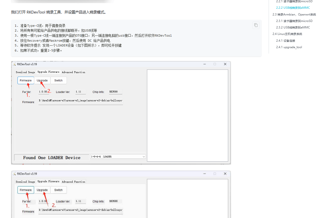Click the copy code icon on the code block
The width and height of the screenshot is (335, 218).
(x=256, y=25)
